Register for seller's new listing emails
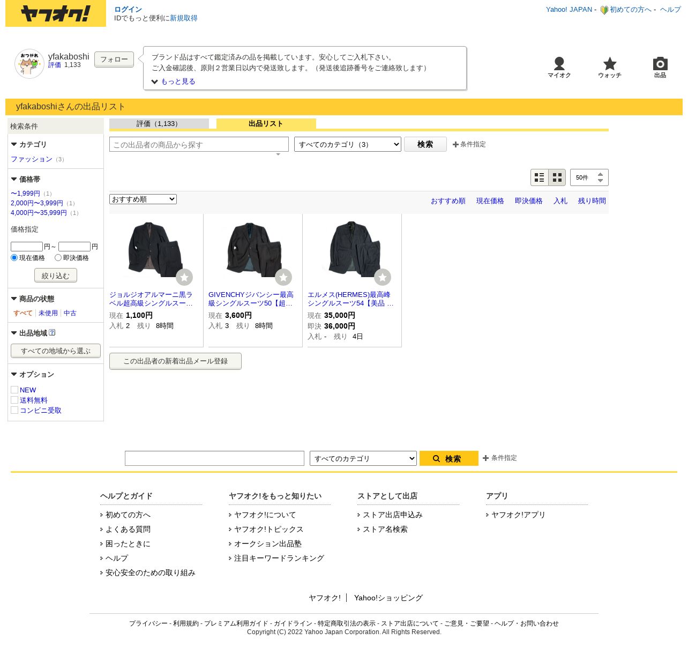 tap(175, 361)
